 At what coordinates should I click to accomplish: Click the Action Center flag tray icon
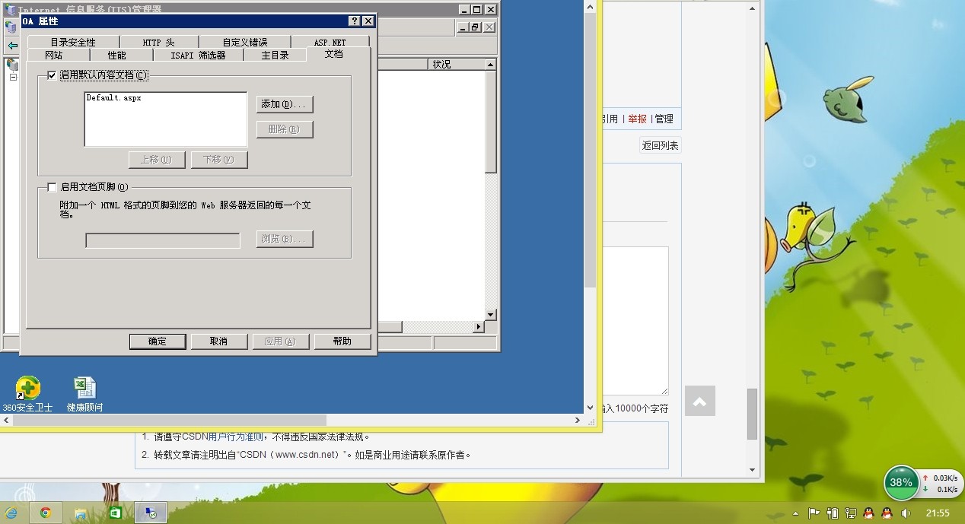[x=814, y=513]
